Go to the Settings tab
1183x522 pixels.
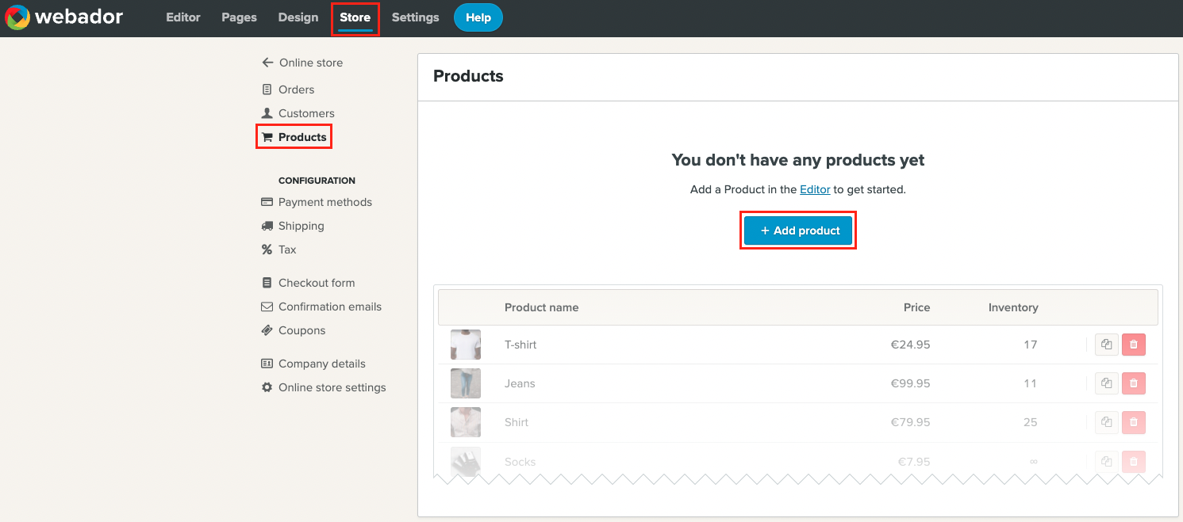click(x=415, y=17)
